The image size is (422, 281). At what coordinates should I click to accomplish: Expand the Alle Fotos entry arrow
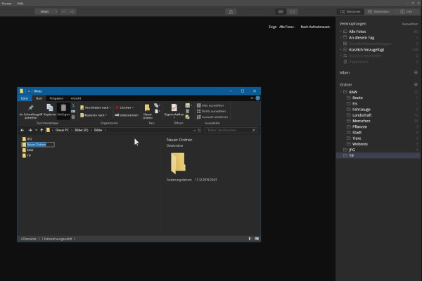(x=340, y=32)
